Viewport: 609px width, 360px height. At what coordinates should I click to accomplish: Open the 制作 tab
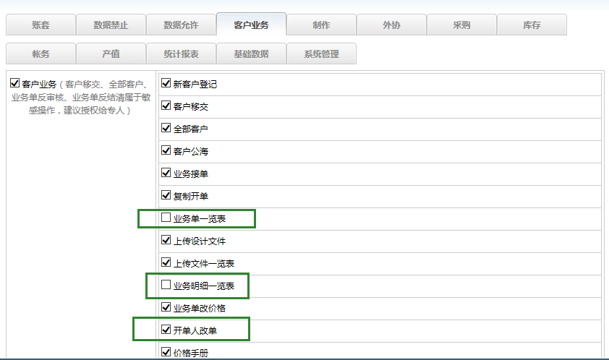pyautogui.click(x=321, y=25)
